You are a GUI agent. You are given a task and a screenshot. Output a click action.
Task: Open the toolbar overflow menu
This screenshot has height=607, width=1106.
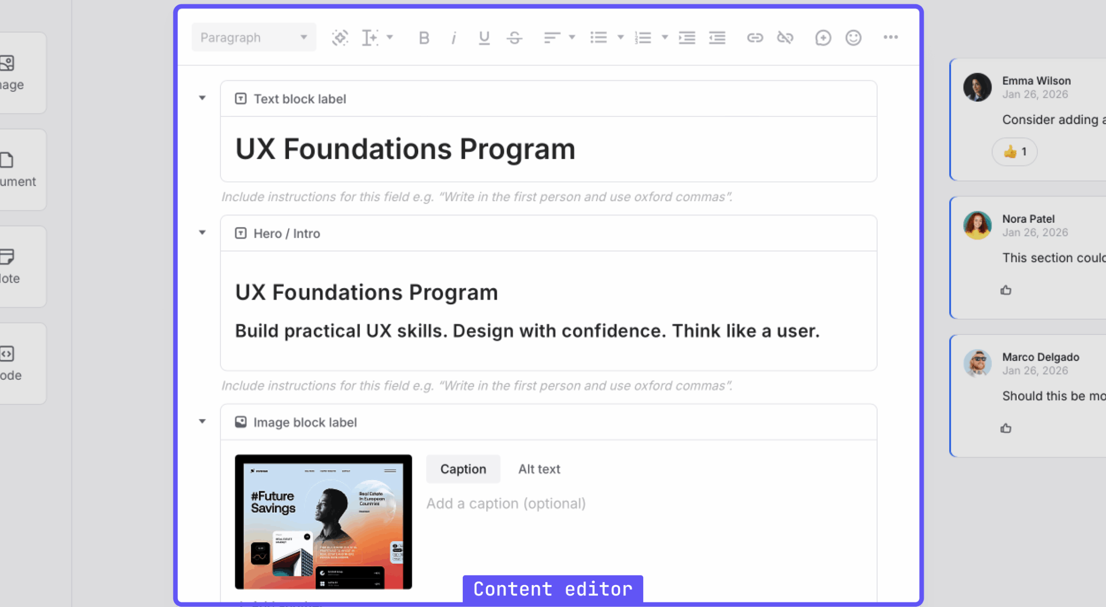pos(891,38)
